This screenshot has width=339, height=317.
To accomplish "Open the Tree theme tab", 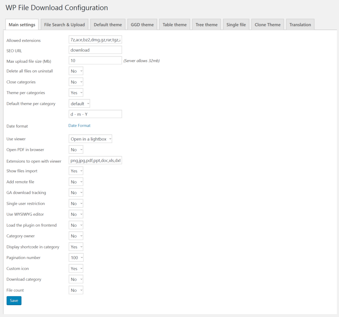I will point(207,25).
